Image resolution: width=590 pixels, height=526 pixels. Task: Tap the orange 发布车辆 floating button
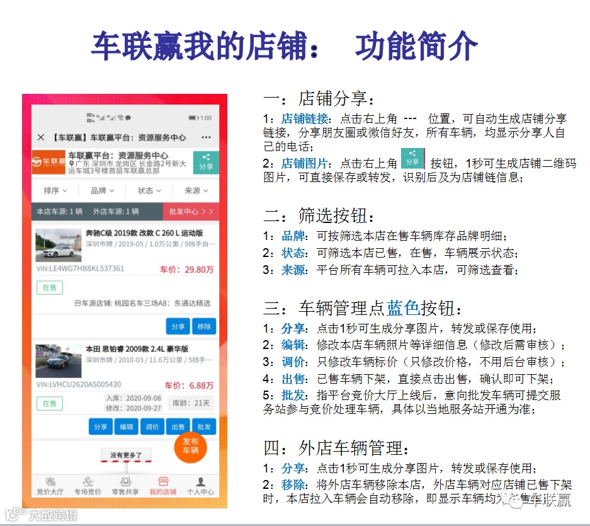click(190, 446)
